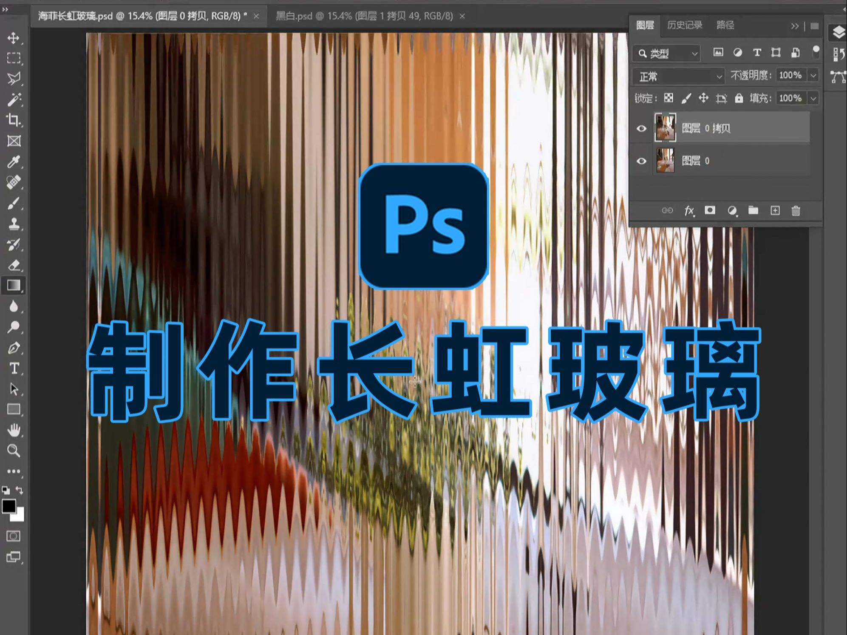Hide the 图层 0 layer
Screen dimensions: 847x635
tap(641, 161)
